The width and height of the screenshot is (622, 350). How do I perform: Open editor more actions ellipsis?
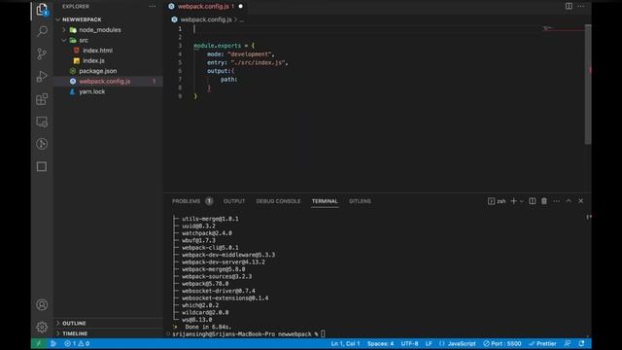pos(581,6)
